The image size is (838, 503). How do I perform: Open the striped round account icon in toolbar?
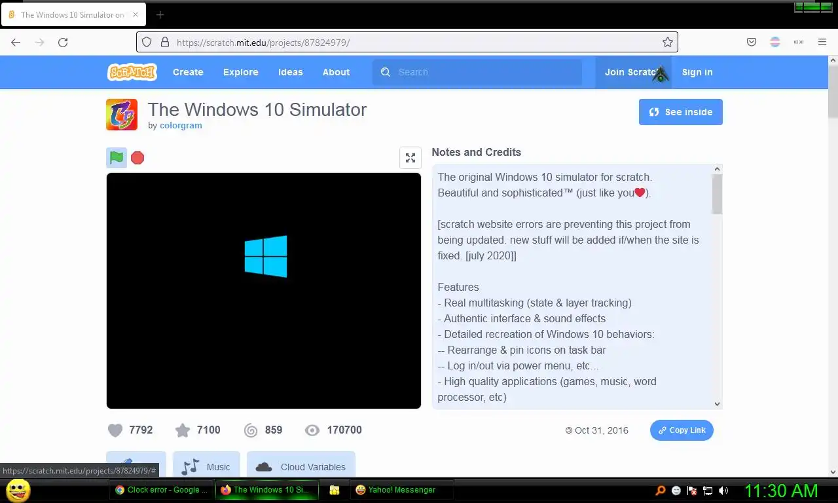pos(775,42)
